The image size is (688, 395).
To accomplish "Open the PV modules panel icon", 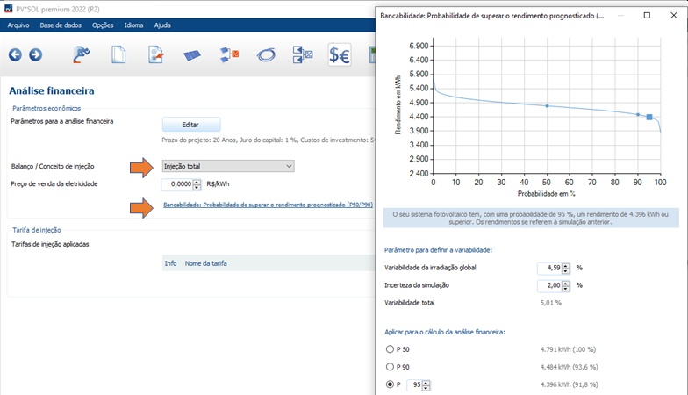I will [x=191, y=56].
